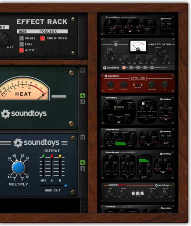
Task: Set multiply to the 1.5 label
Action: pos(10,177)
